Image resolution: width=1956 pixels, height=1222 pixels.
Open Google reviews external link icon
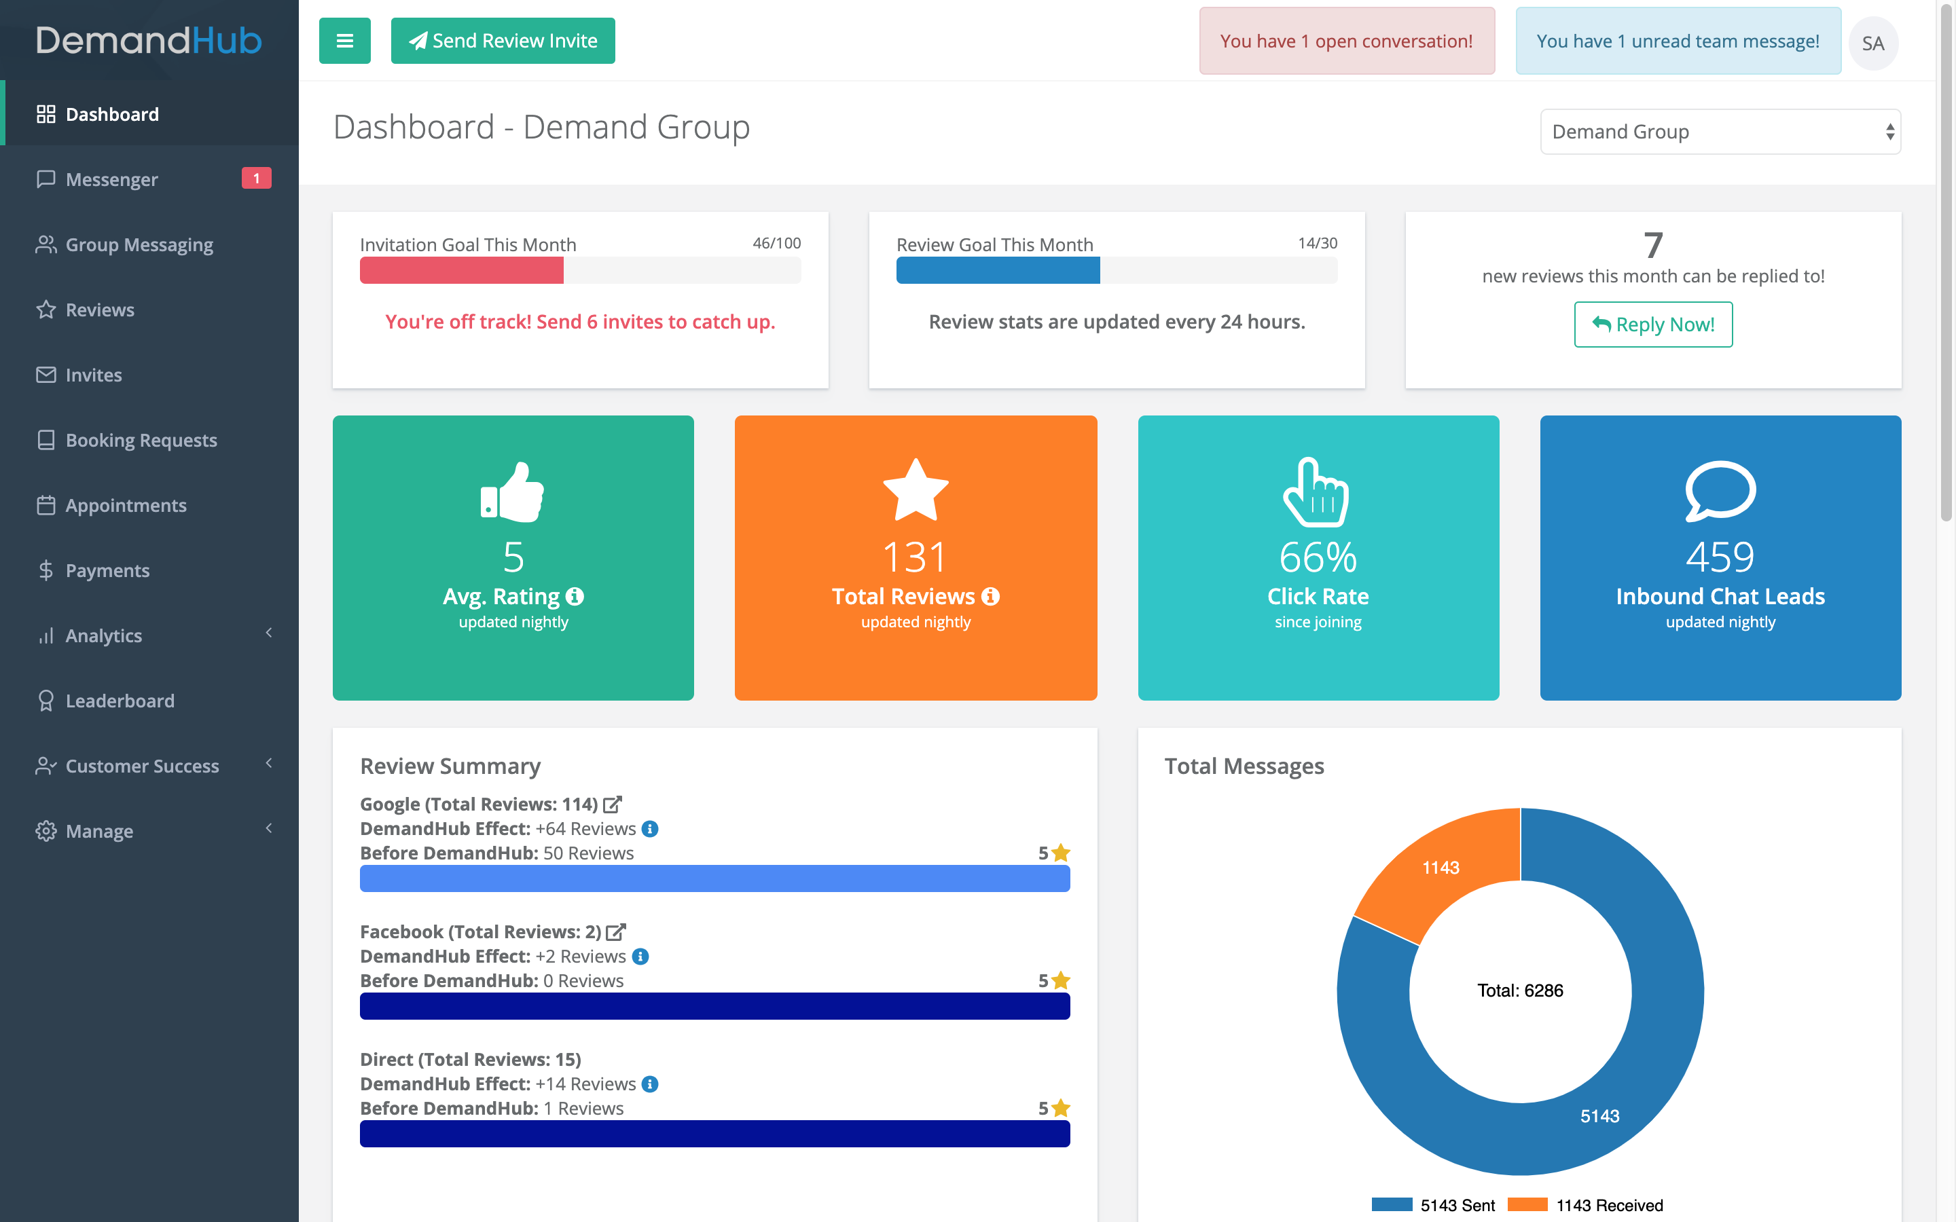click(x=613, y=804)
